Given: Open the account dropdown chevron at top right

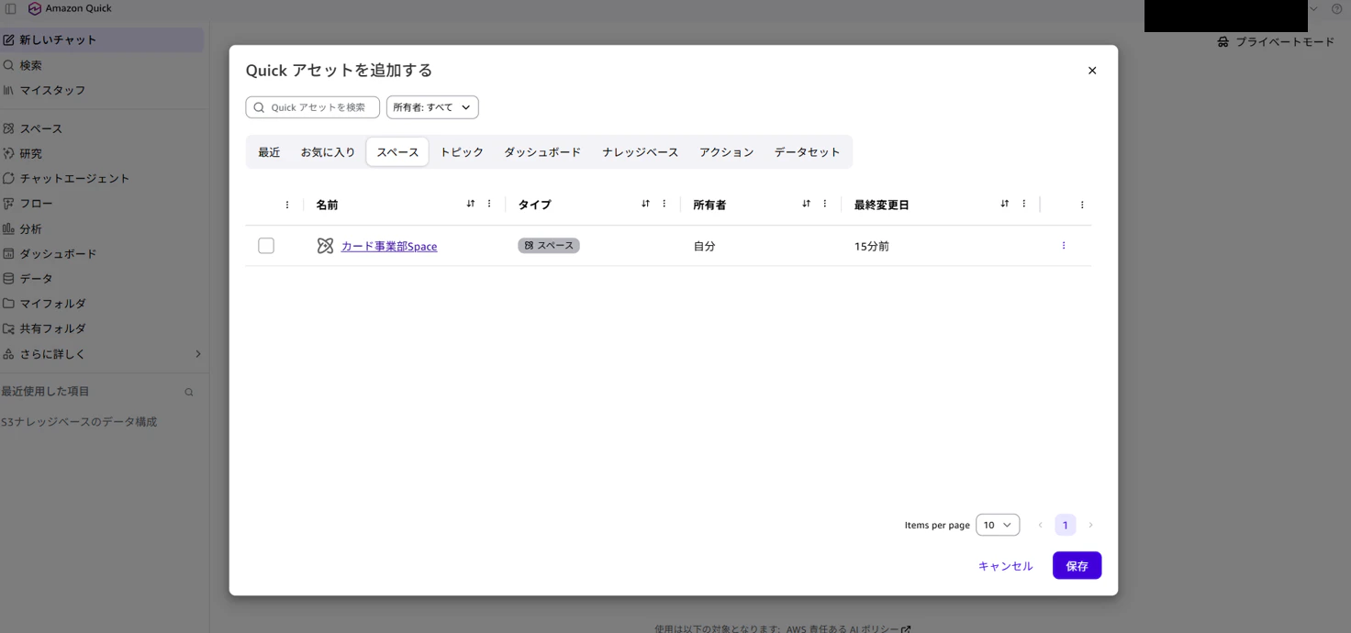Looking at the screenshot, I should point(1313,9).
